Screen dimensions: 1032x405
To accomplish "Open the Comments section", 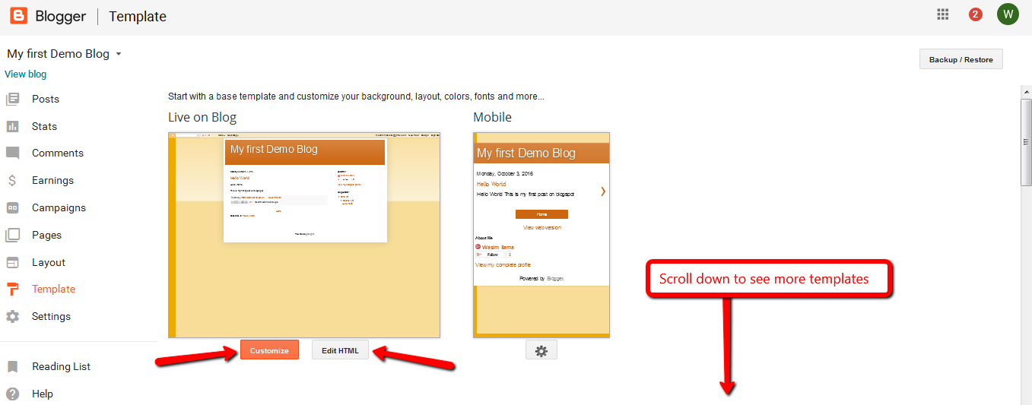I will point(58,153).
